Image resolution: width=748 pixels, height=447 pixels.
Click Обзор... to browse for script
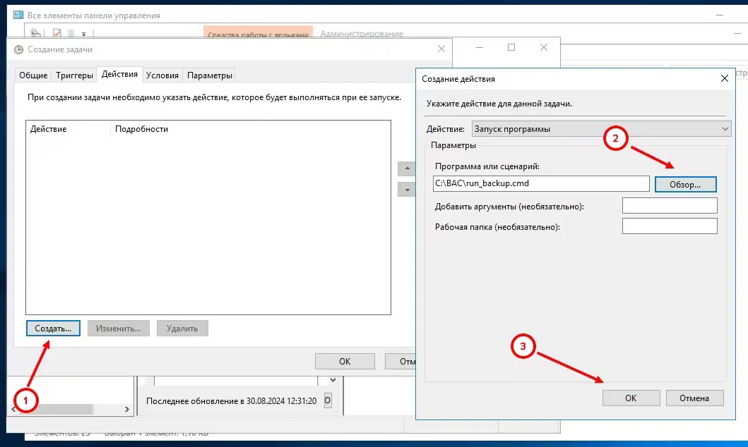pyautogui.click(x=686, y=184)
